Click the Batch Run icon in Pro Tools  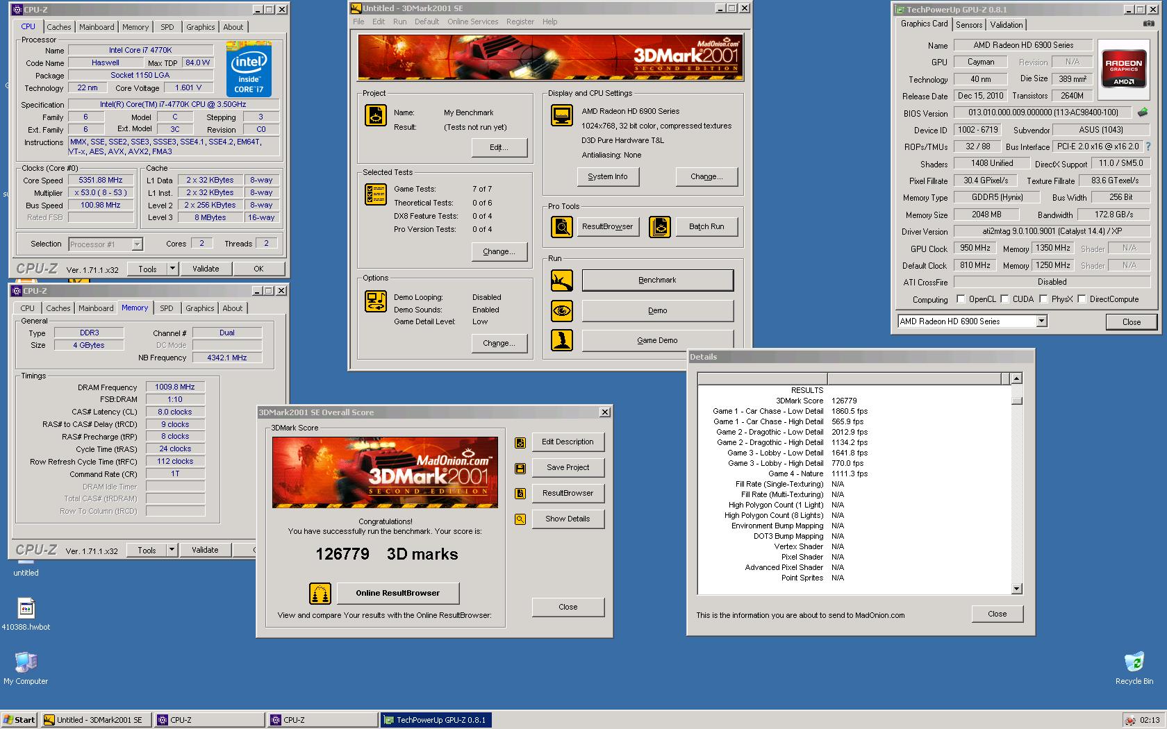pyautogui.click(x=660, y=226)
